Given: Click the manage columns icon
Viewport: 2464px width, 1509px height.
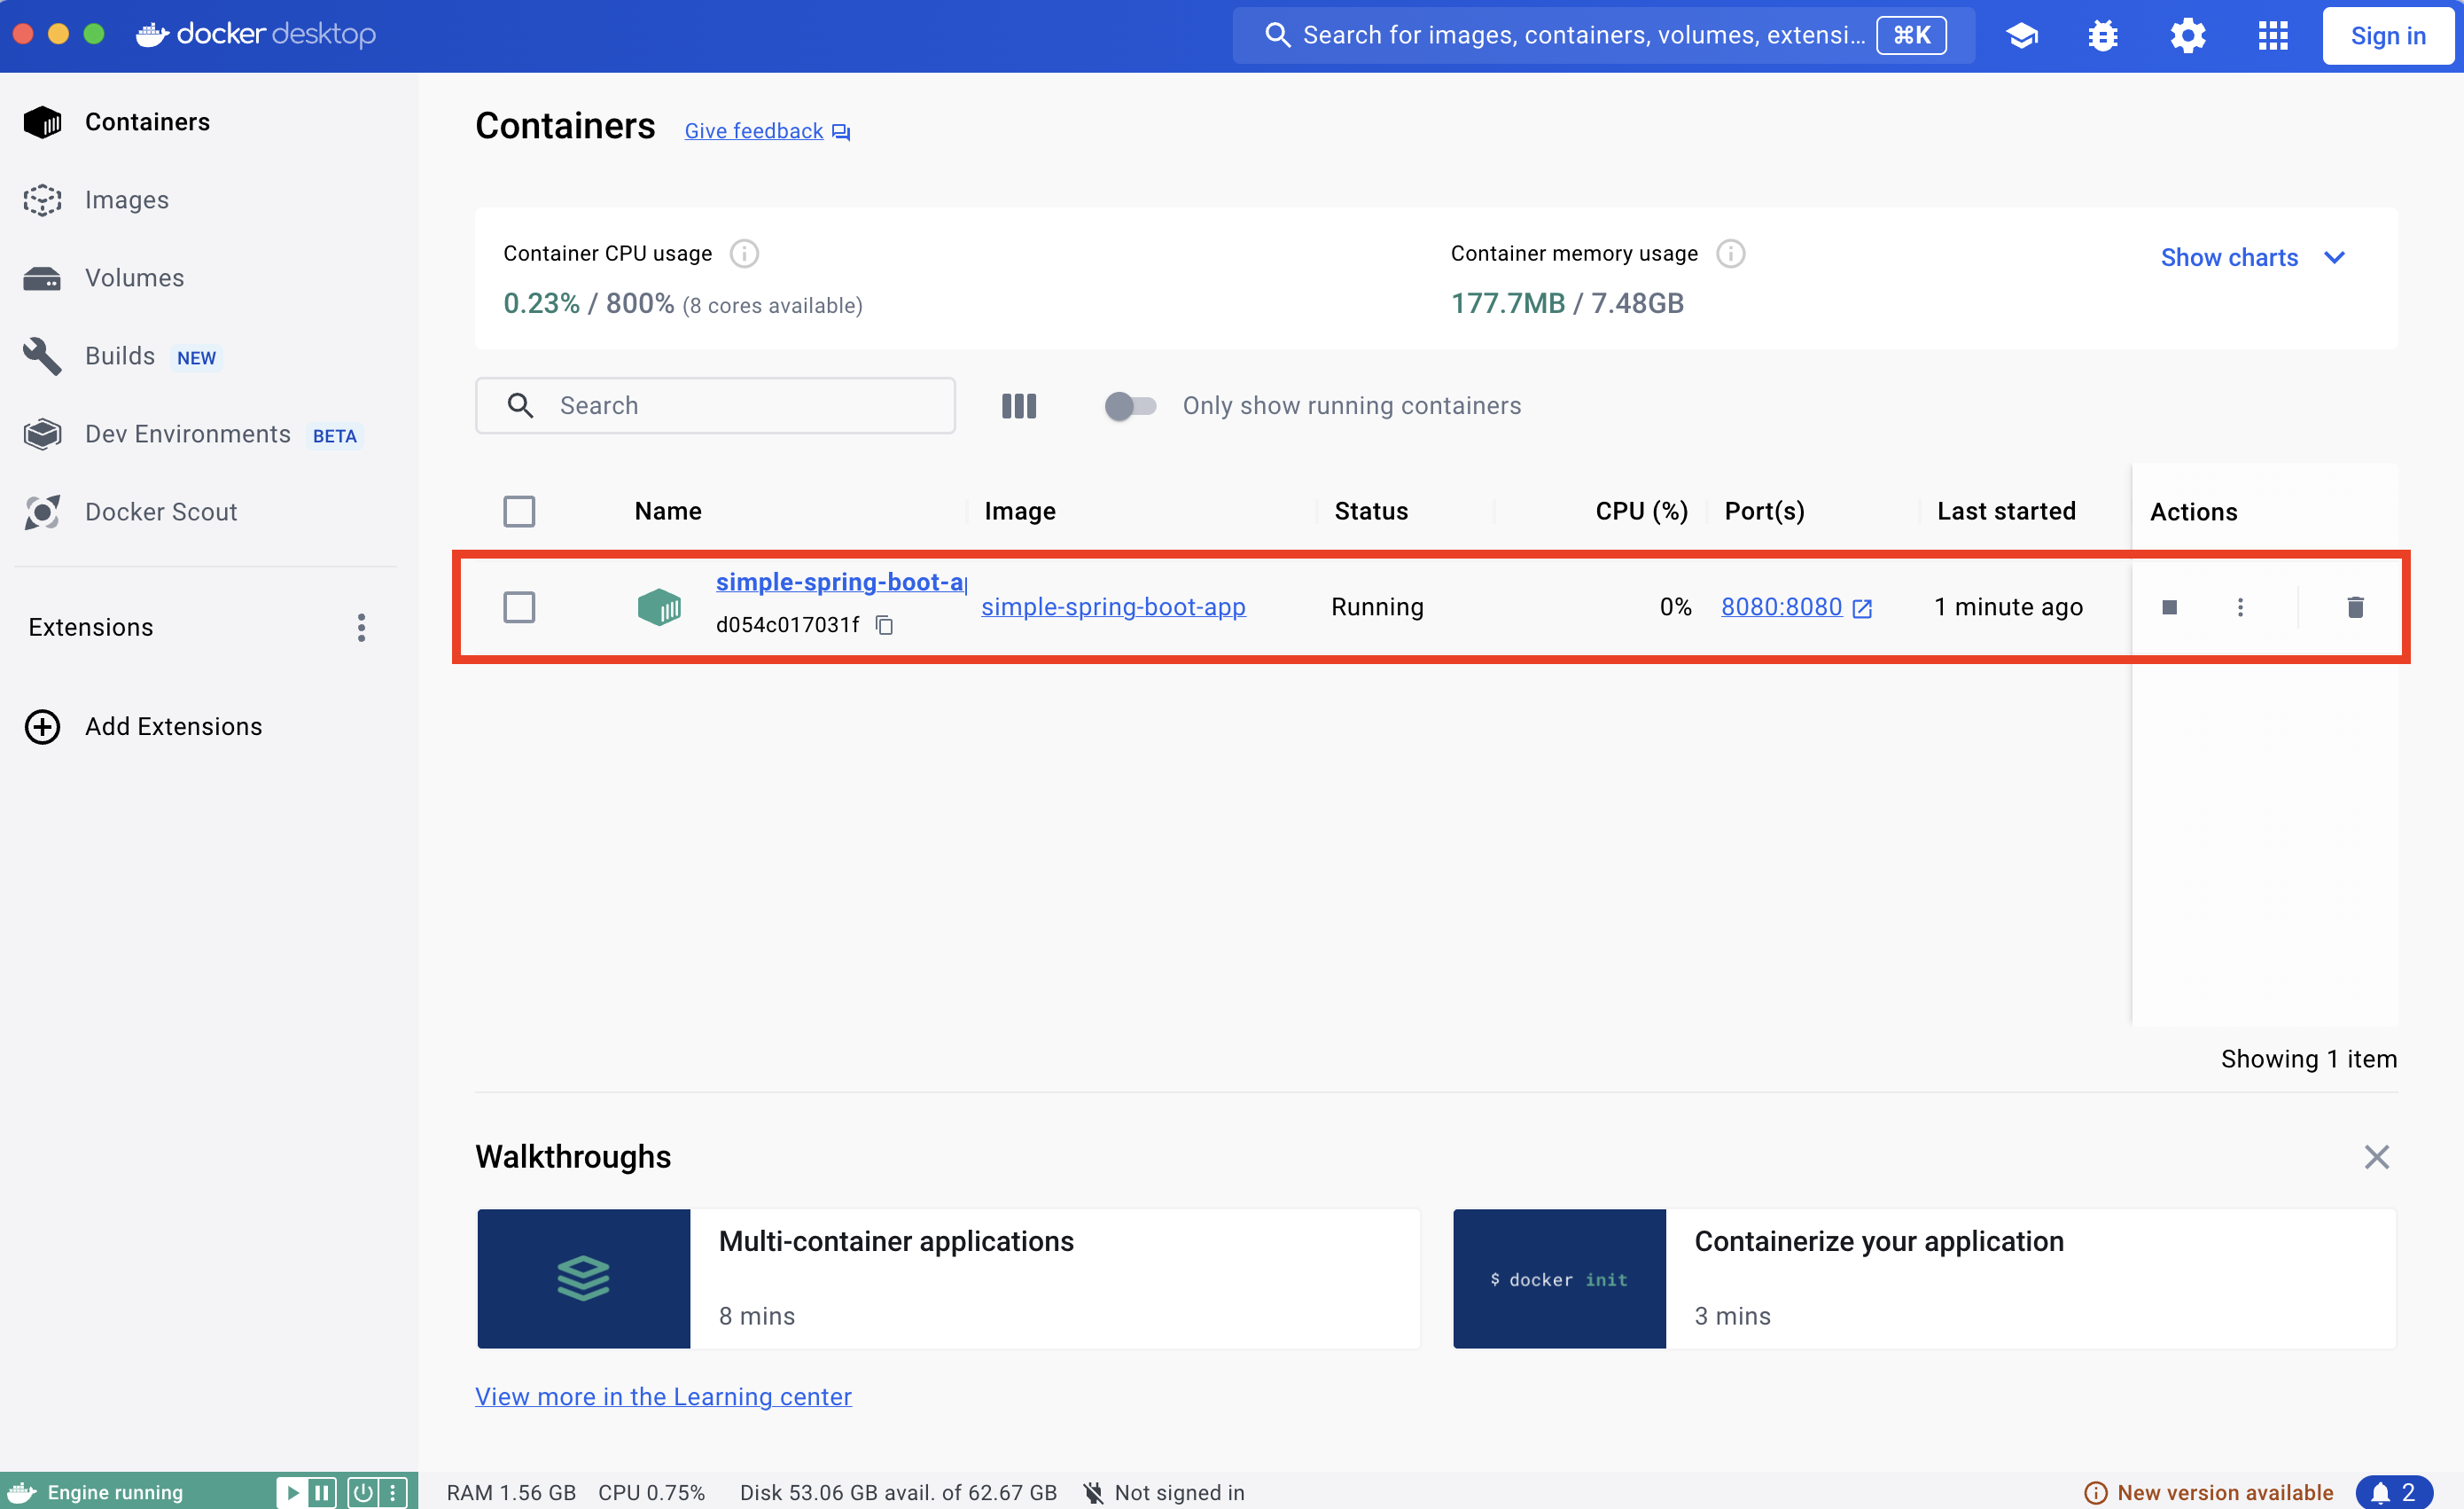Looking at the screenshot, I should point(1018,405).
